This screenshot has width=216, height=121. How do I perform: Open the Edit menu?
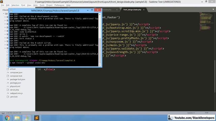(x=7, y=5)
